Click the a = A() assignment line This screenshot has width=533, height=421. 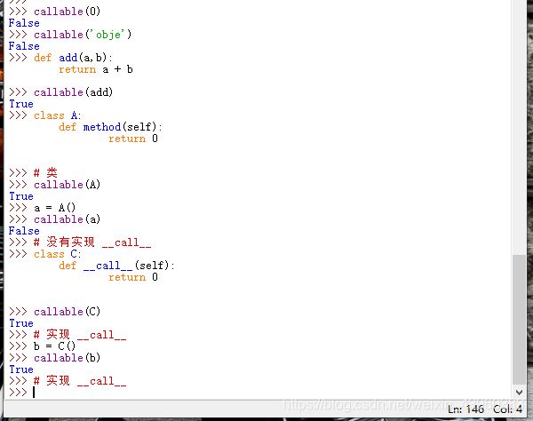pyautogui.click(x=55, y=208)
